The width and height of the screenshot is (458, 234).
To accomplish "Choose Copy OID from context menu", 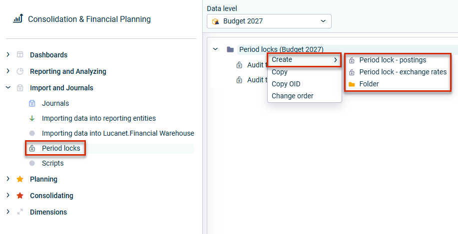I will [286, 84].
